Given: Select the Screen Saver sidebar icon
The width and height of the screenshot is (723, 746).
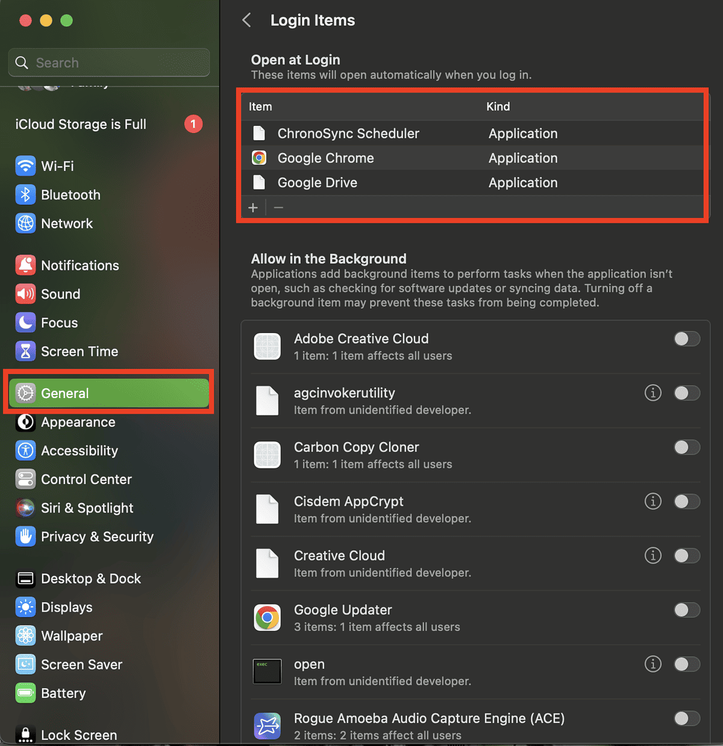Looking at the screenshot, I should (25, 664).
